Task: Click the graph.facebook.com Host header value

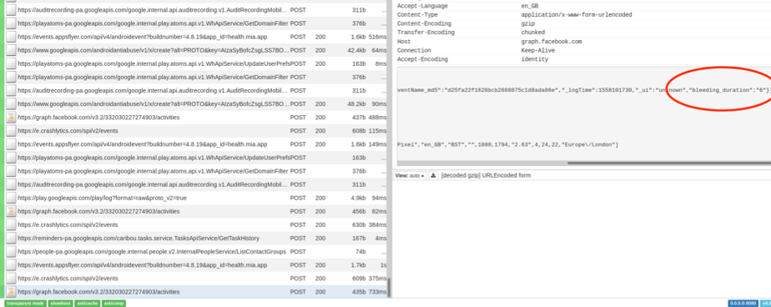Action: pyautogui.click(x=552, y=42)
